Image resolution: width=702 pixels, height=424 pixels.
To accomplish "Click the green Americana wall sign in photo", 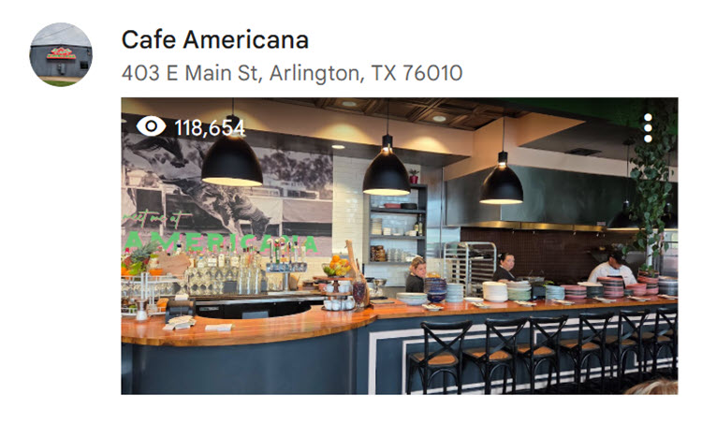I will [219, 241].
